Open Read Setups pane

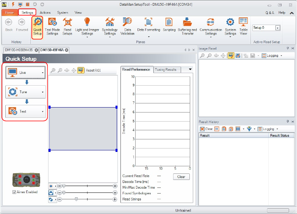click(67, 26)
